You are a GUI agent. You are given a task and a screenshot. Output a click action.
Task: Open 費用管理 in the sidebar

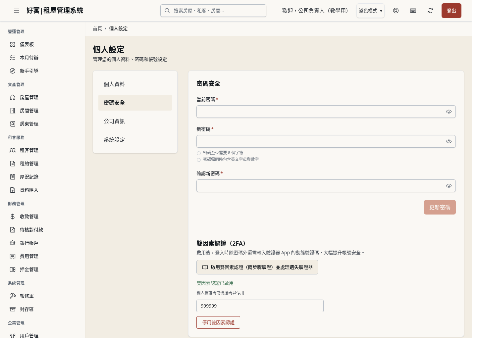point(42,256)
